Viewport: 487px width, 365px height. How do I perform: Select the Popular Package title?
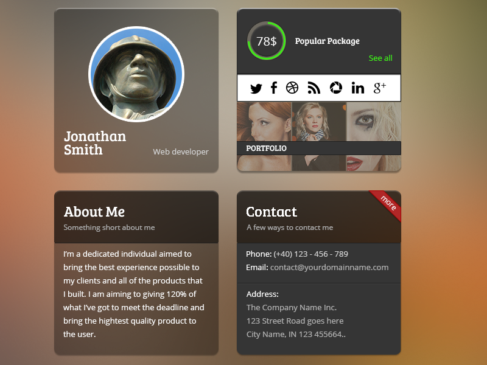tap(327, 41)
